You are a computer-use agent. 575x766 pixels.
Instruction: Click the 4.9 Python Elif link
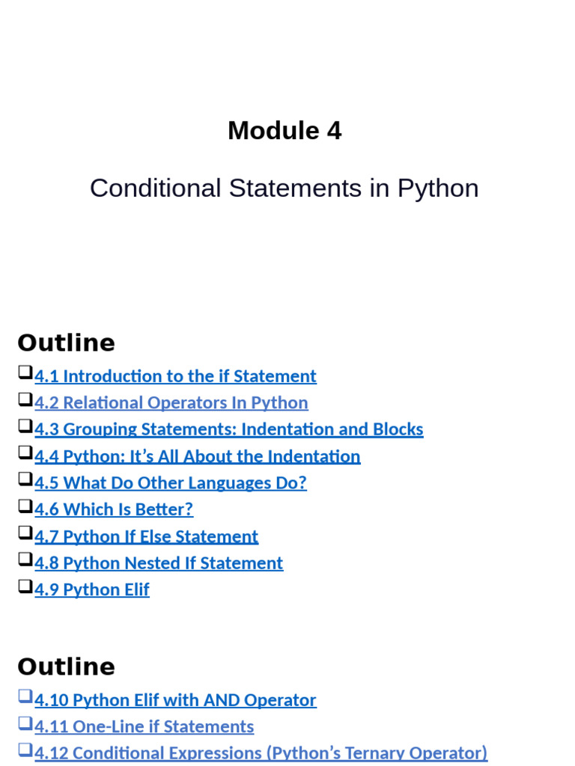click(x=91, y=589)
